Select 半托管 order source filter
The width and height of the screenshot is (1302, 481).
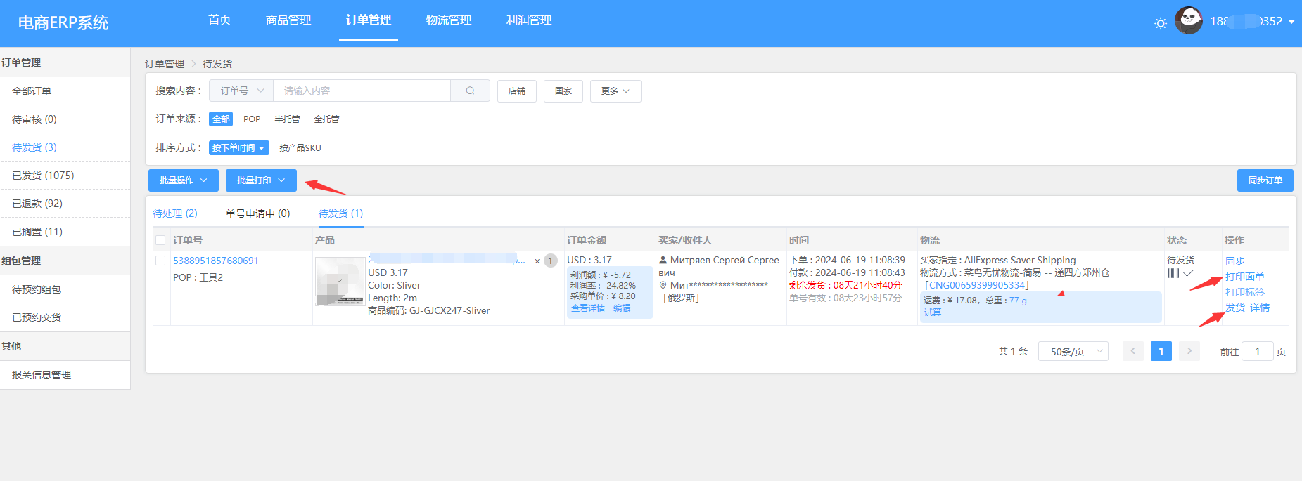point(287,119)
